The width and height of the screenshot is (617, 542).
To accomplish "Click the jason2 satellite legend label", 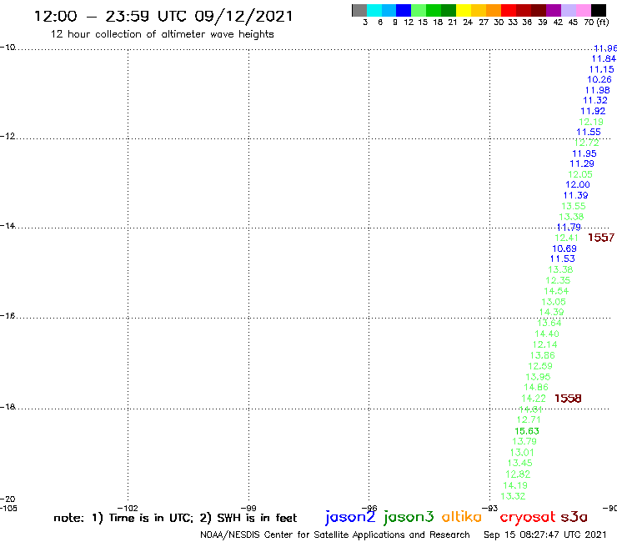I will click(x=350, y=517).
